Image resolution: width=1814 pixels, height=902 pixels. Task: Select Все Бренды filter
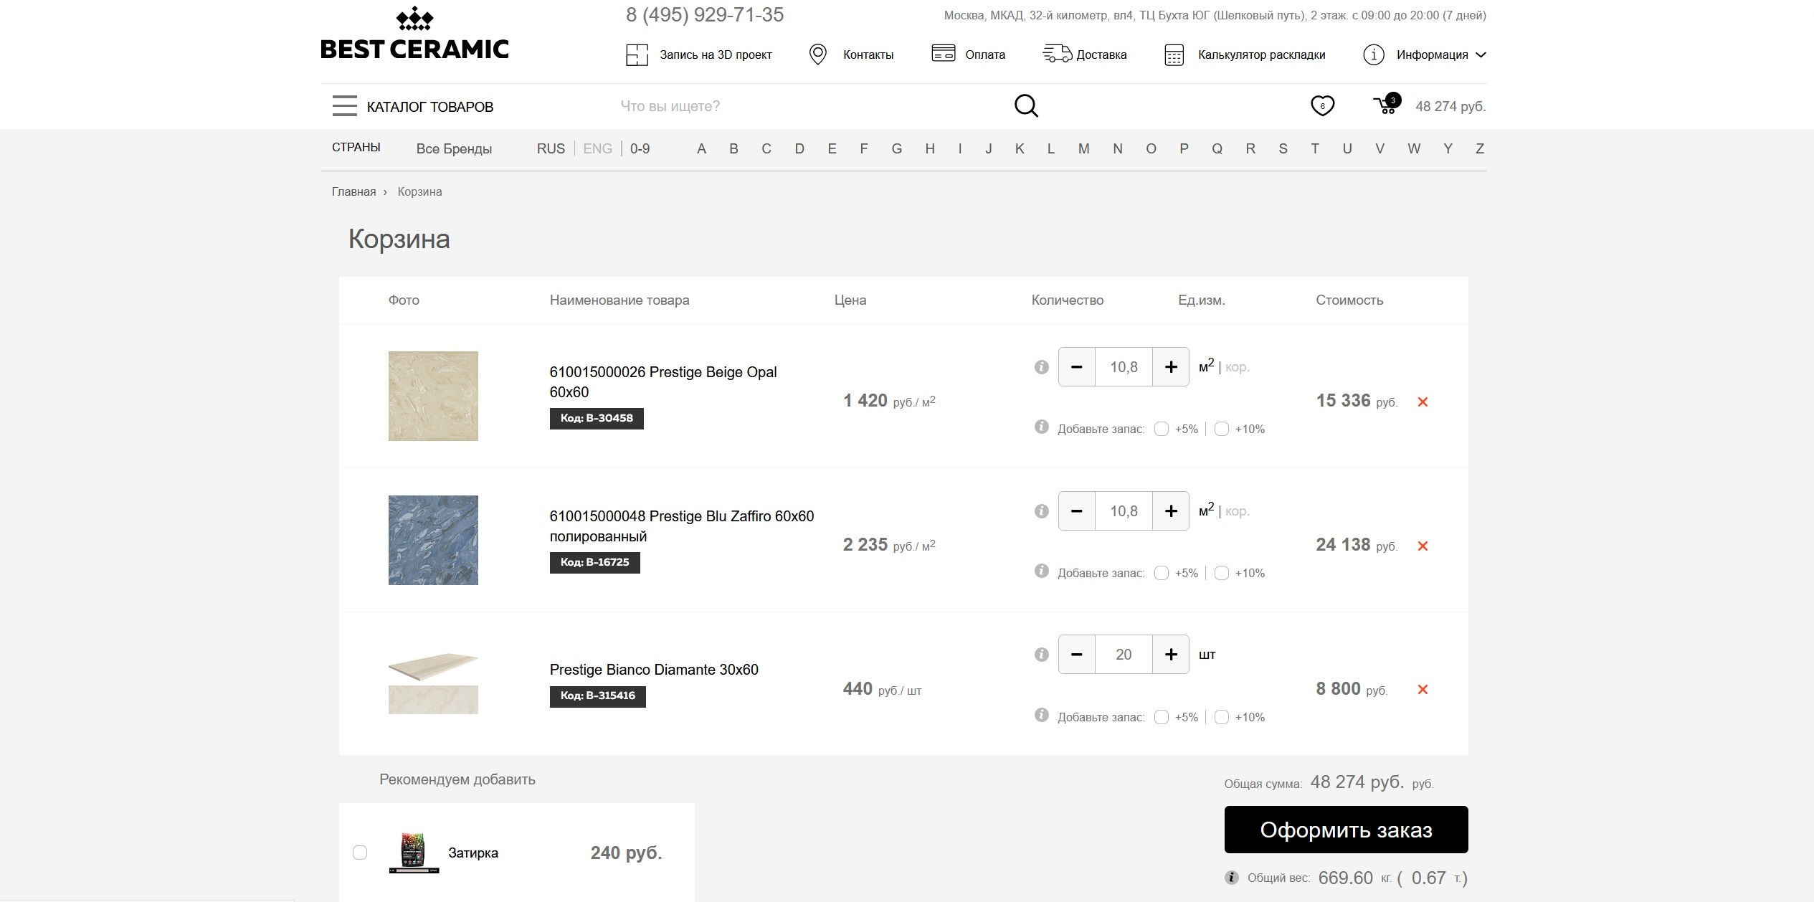[x=454, y=149]
